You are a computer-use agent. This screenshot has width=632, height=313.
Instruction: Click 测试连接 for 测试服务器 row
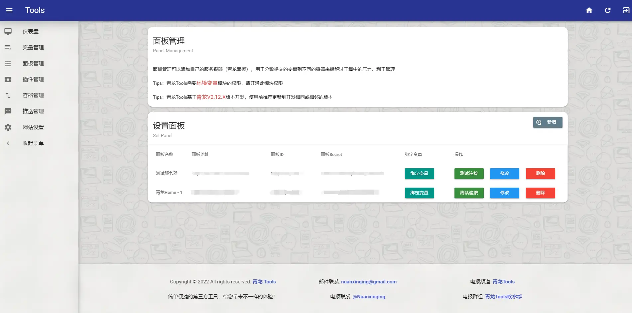469,174
